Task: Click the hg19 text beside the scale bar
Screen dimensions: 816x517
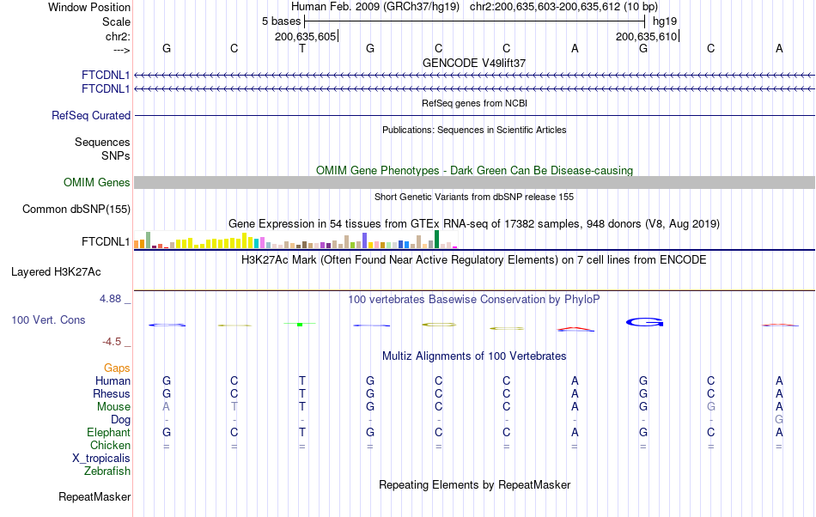Action: tap(665, 21)
